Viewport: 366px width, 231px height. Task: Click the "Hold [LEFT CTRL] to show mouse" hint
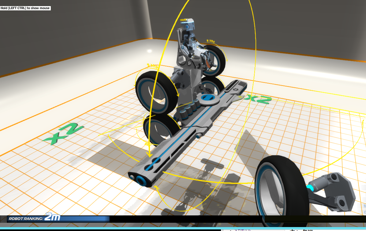pyautogui.click(x=25, y=8)
